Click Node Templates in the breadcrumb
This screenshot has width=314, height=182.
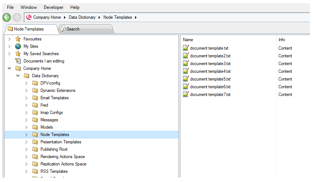(x=117, y=17)
